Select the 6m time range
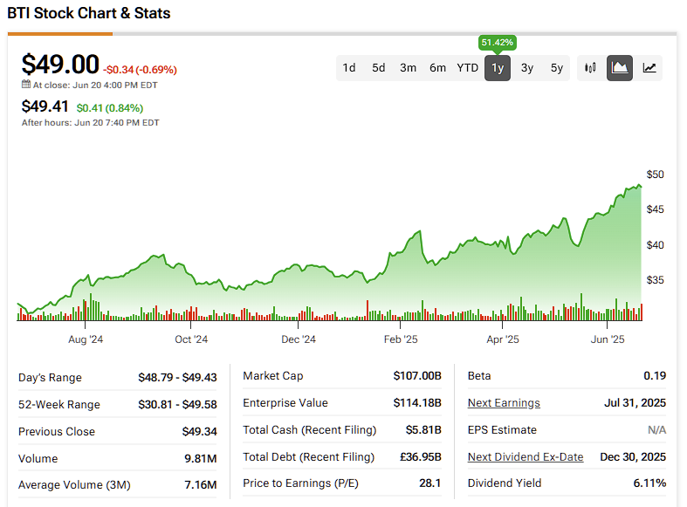The height and width of the screenshot is (507, 687). [x=437, y=68]
